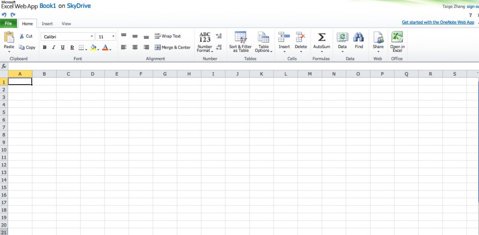Viewport: 479px width, 235px height.
Task: Switch to the View tab
Action: (66, 23)
